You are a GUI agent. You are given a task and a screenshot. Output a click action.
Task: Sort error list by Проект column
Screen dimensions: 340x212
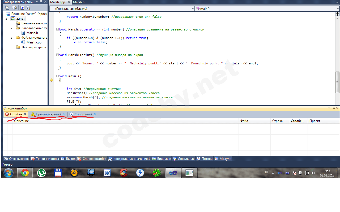click(x=324, y=121)
